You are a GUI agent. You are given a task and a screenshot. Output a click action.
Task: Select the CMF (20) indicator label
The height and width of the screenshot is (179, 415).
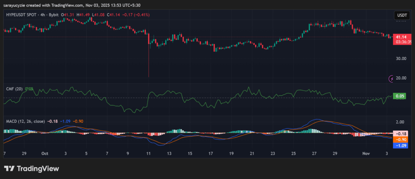(x=14, y=88)
